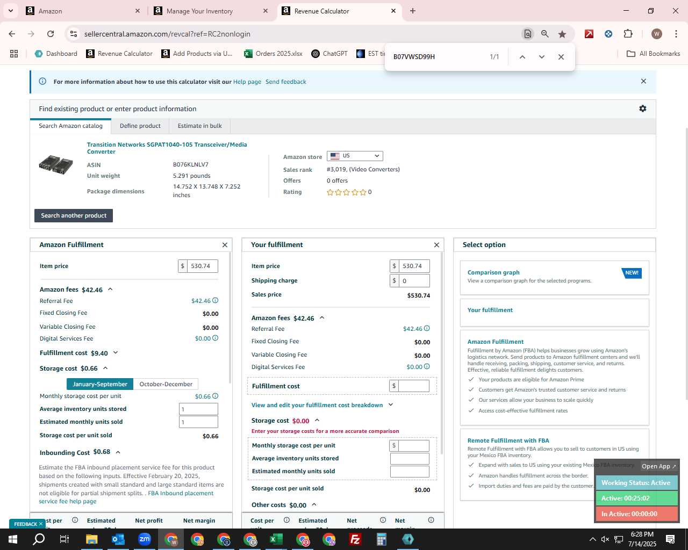Show Amazon Fulfillment Digital Services Fee info
This screenshot has height=550, width=688.
(x=216, y=338)
